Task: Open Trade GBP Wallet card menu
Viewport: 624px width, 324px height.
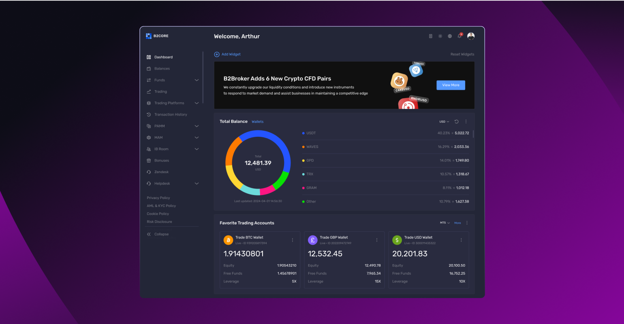Action: [377, 240]
